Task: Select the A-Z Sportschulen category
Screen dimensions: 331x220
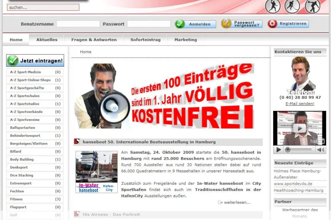Action: 35,96
